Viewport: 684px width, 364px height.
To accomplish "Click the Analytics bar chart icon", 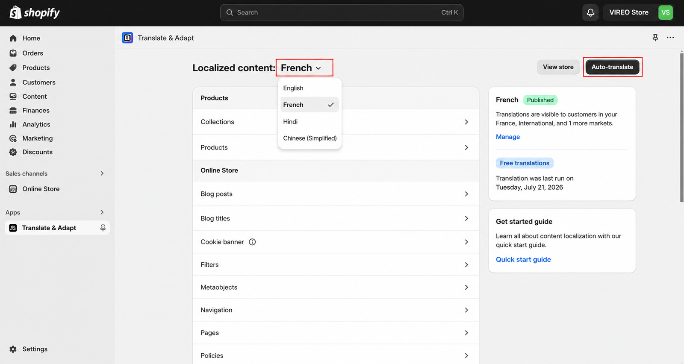I will coord(13,124).
